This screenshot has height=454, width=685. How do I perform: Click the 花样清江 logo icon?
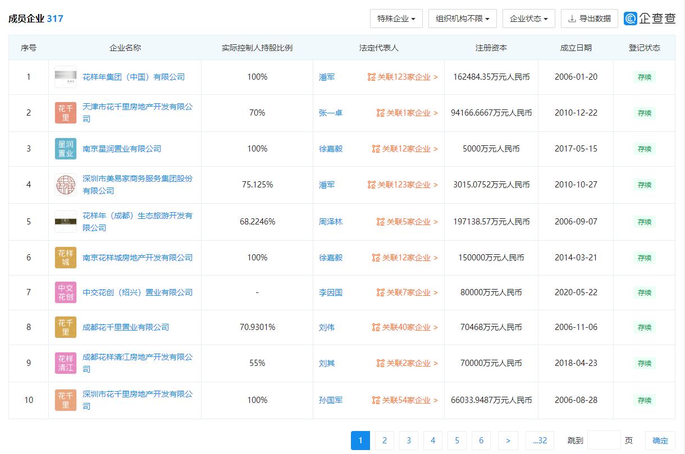(66, 363)
